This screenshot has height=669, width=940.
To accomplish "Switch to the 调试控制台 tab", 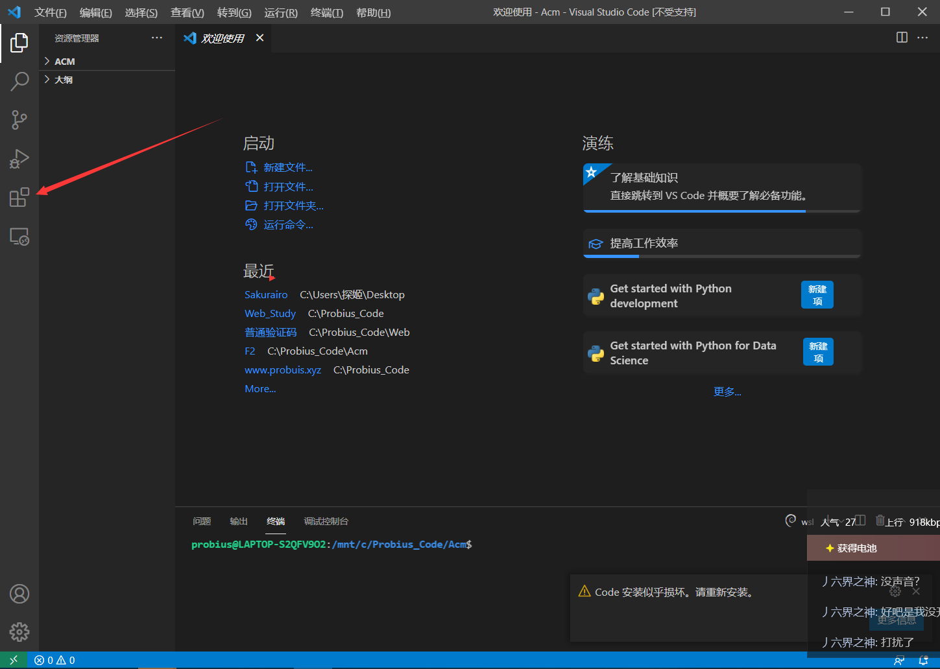I will pos(326,521).
